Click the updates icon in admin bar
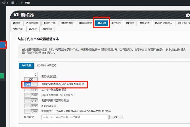190x127 pixels. pos(4,3)
